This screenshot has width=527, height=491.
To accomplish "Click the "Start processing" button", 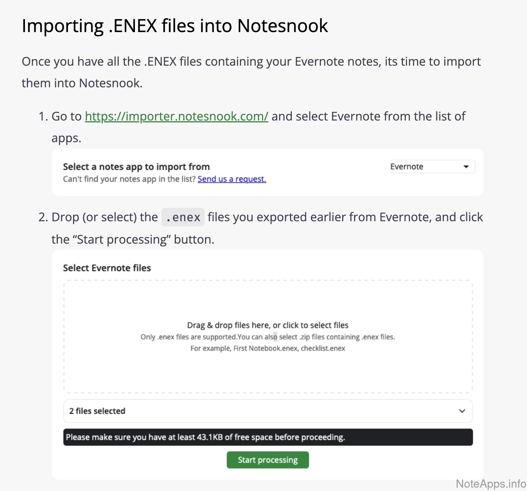I will coord(268,460).
